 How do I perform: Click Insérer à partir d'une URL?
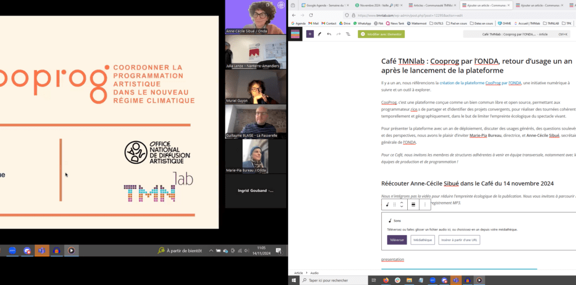click(x=460, y=240)
